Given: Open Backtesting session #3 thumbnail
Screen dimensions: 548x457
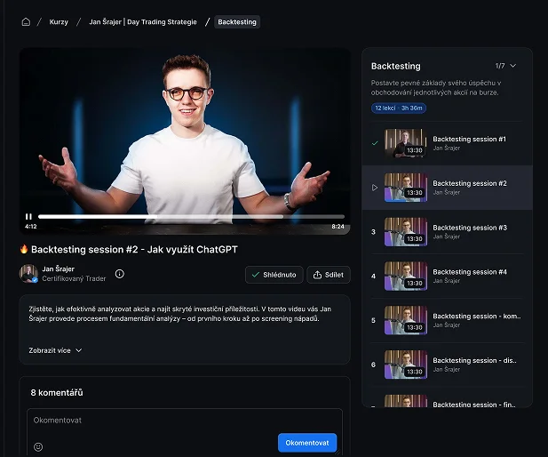Looking at the screenshot, I should [406, 232].
